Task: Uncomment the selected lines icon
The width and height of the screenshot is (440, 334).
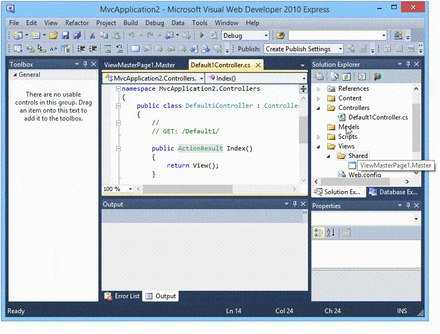Action: (x=120, y=49)
